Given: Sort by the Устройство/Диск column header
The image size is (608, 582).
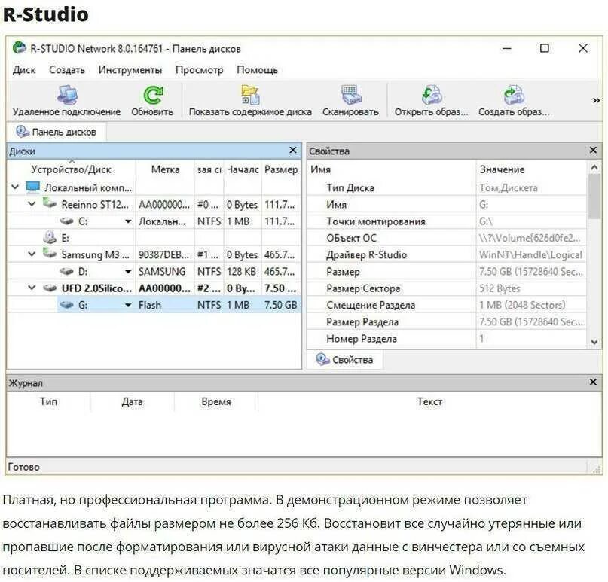Looking at the screenshot, I should click(71, 169).
